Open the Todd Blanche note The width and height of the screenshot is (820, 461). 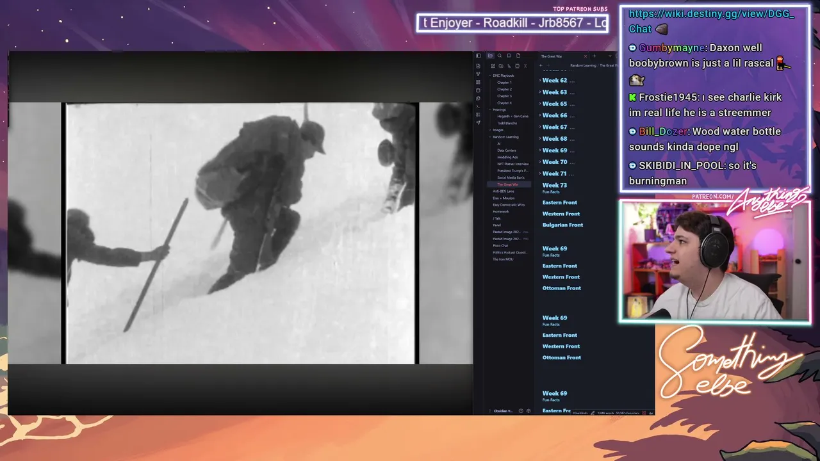507,124
